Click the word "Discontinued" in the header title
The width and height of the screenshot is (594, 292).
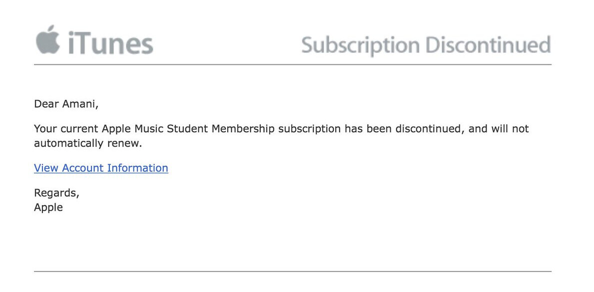[x=488, y=45]
